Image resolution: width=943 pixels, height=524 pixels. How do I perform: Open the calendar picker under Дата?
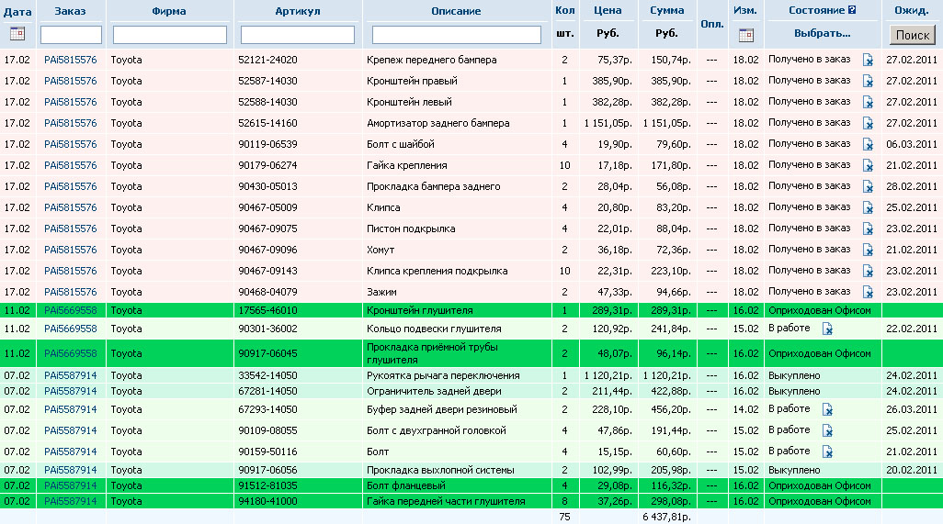(x=17, y=34)
